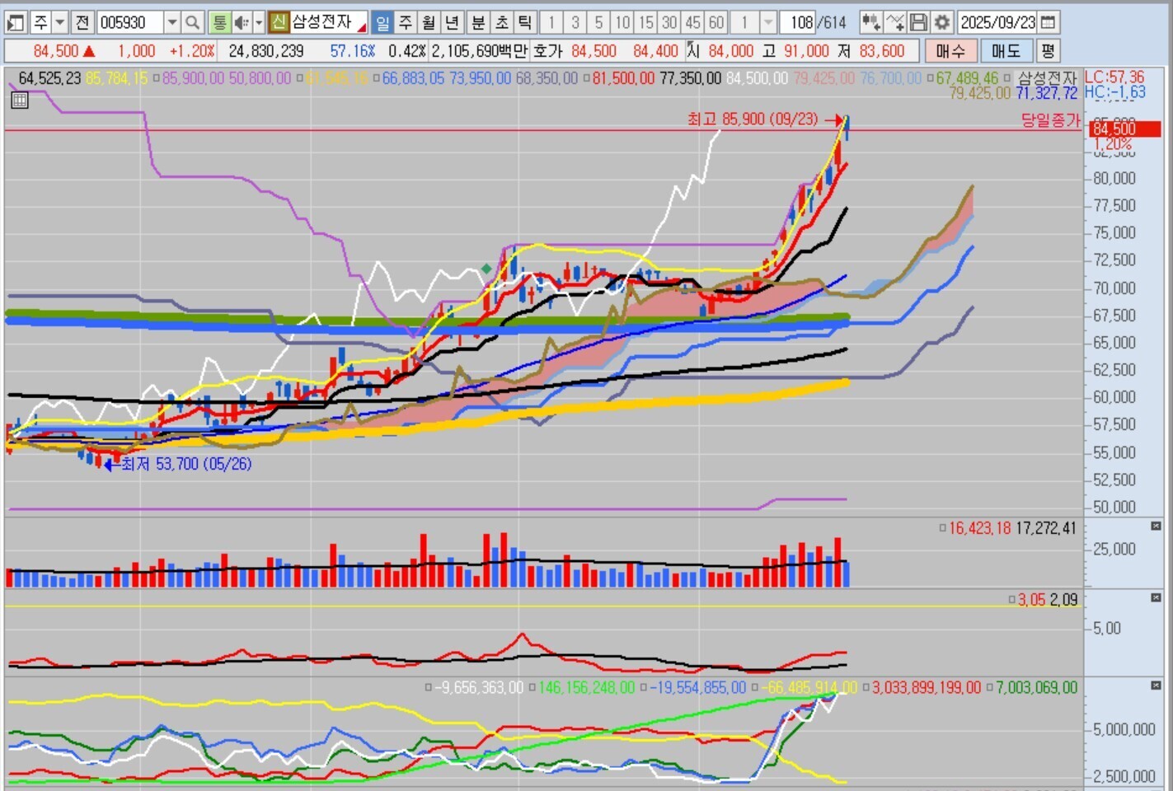Switch to the 분 minute chart period
Image resolution: width=1173 pixels, height=791 pixels.
pyautogui.click(x=478, y=22)
